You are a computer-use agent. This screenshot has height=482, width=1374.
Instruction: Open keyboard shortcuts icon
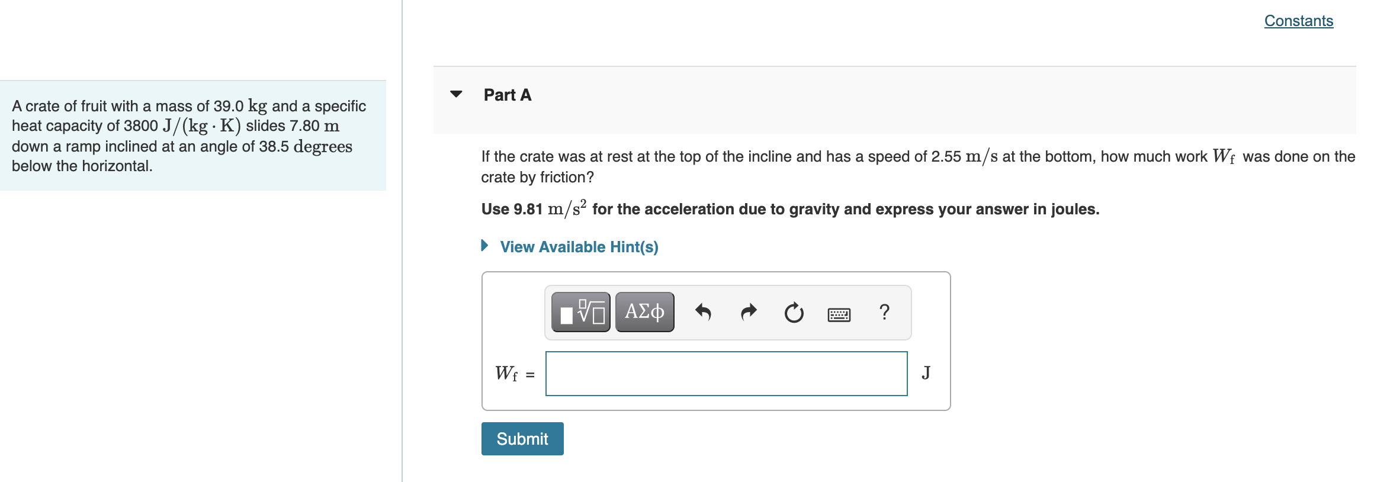(x=839, y=314)
